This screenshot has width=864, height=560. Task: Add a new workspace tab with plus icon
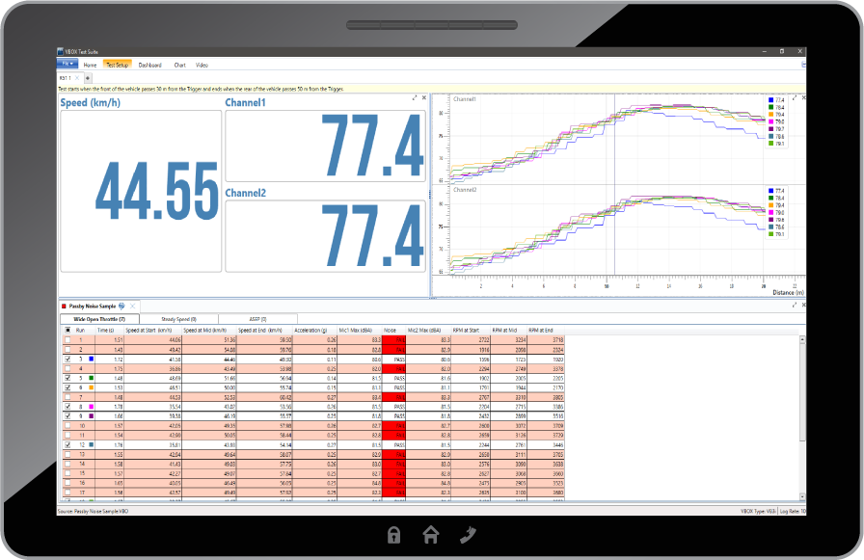[88, 77]
